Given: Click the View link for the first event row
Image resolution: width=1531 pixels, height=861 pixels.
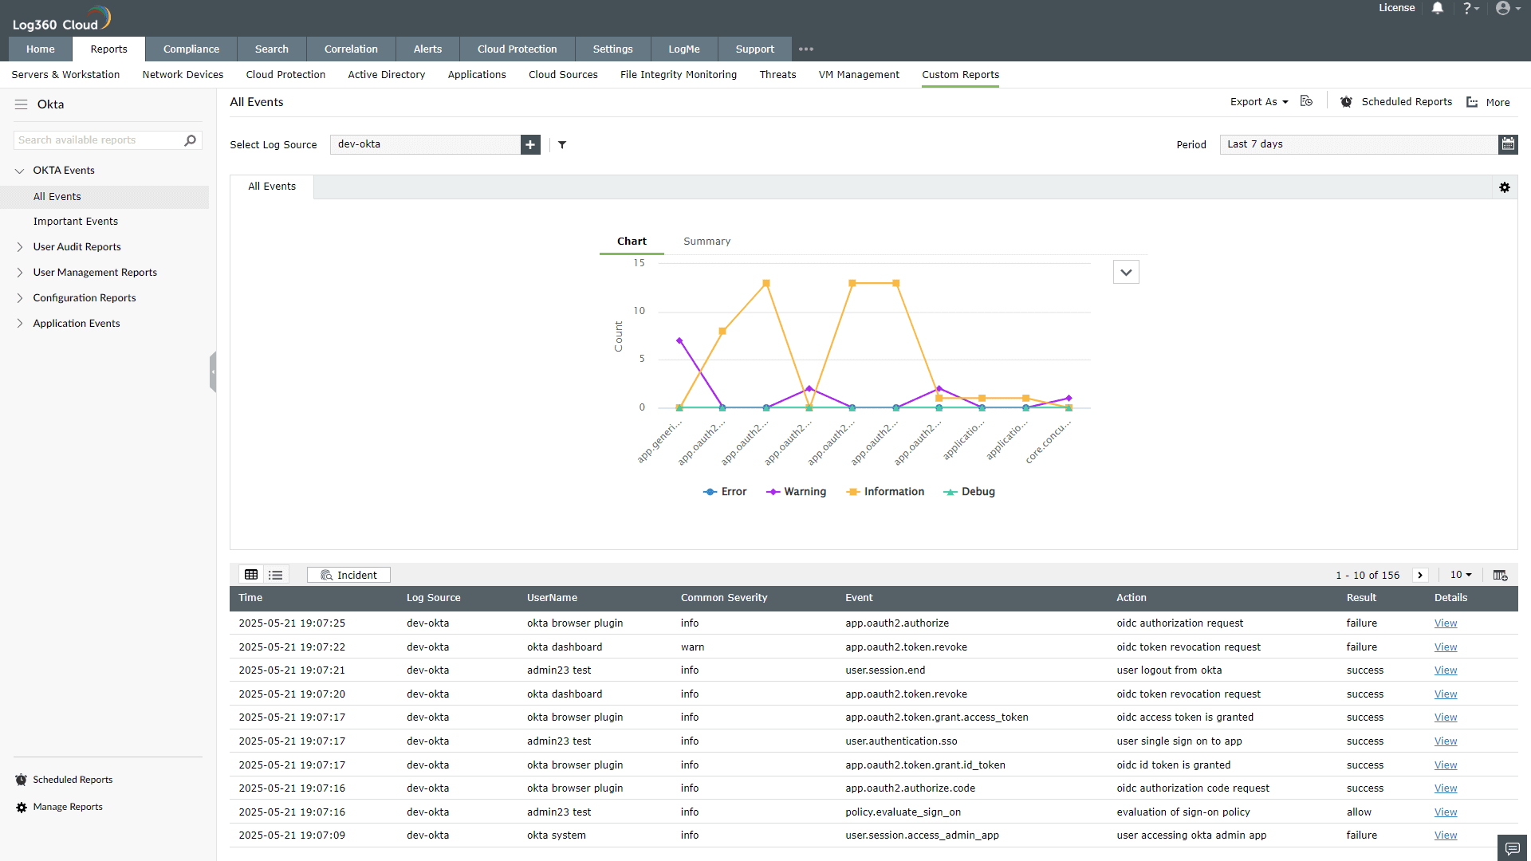Looking at the screenshot, I should 1445,623.
